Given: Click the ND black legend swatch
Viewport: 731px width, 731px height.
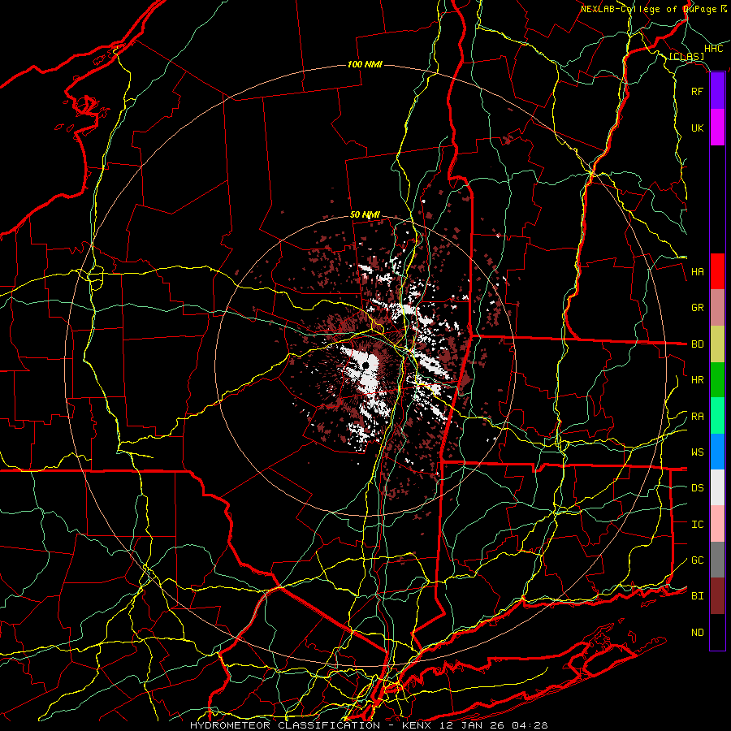Looking at the screenshot, I should [717, 632].
